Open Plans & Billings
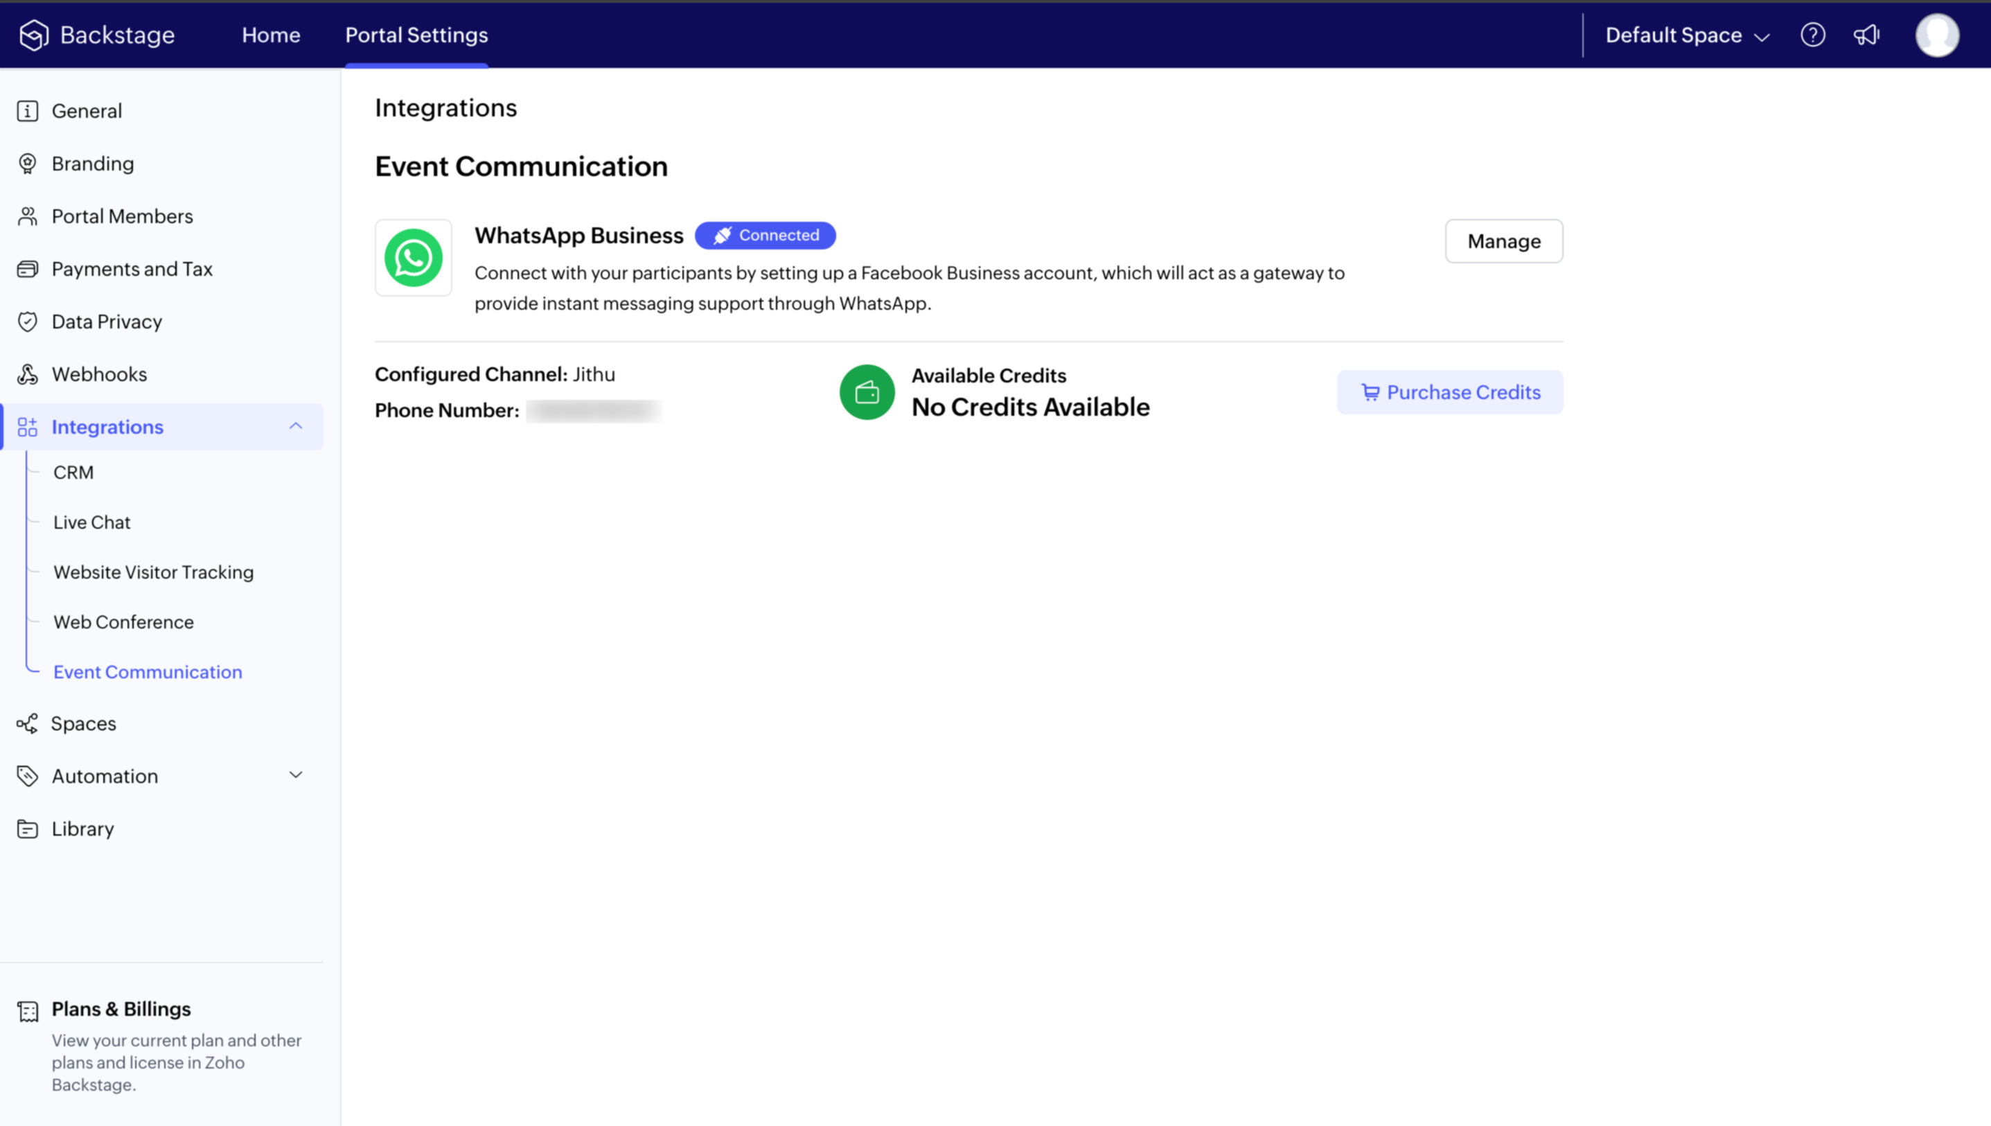 coord(121,1009)
